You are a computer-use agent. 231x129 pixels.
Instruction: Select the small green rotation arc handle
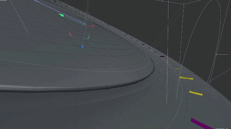[x=89, y=36]
